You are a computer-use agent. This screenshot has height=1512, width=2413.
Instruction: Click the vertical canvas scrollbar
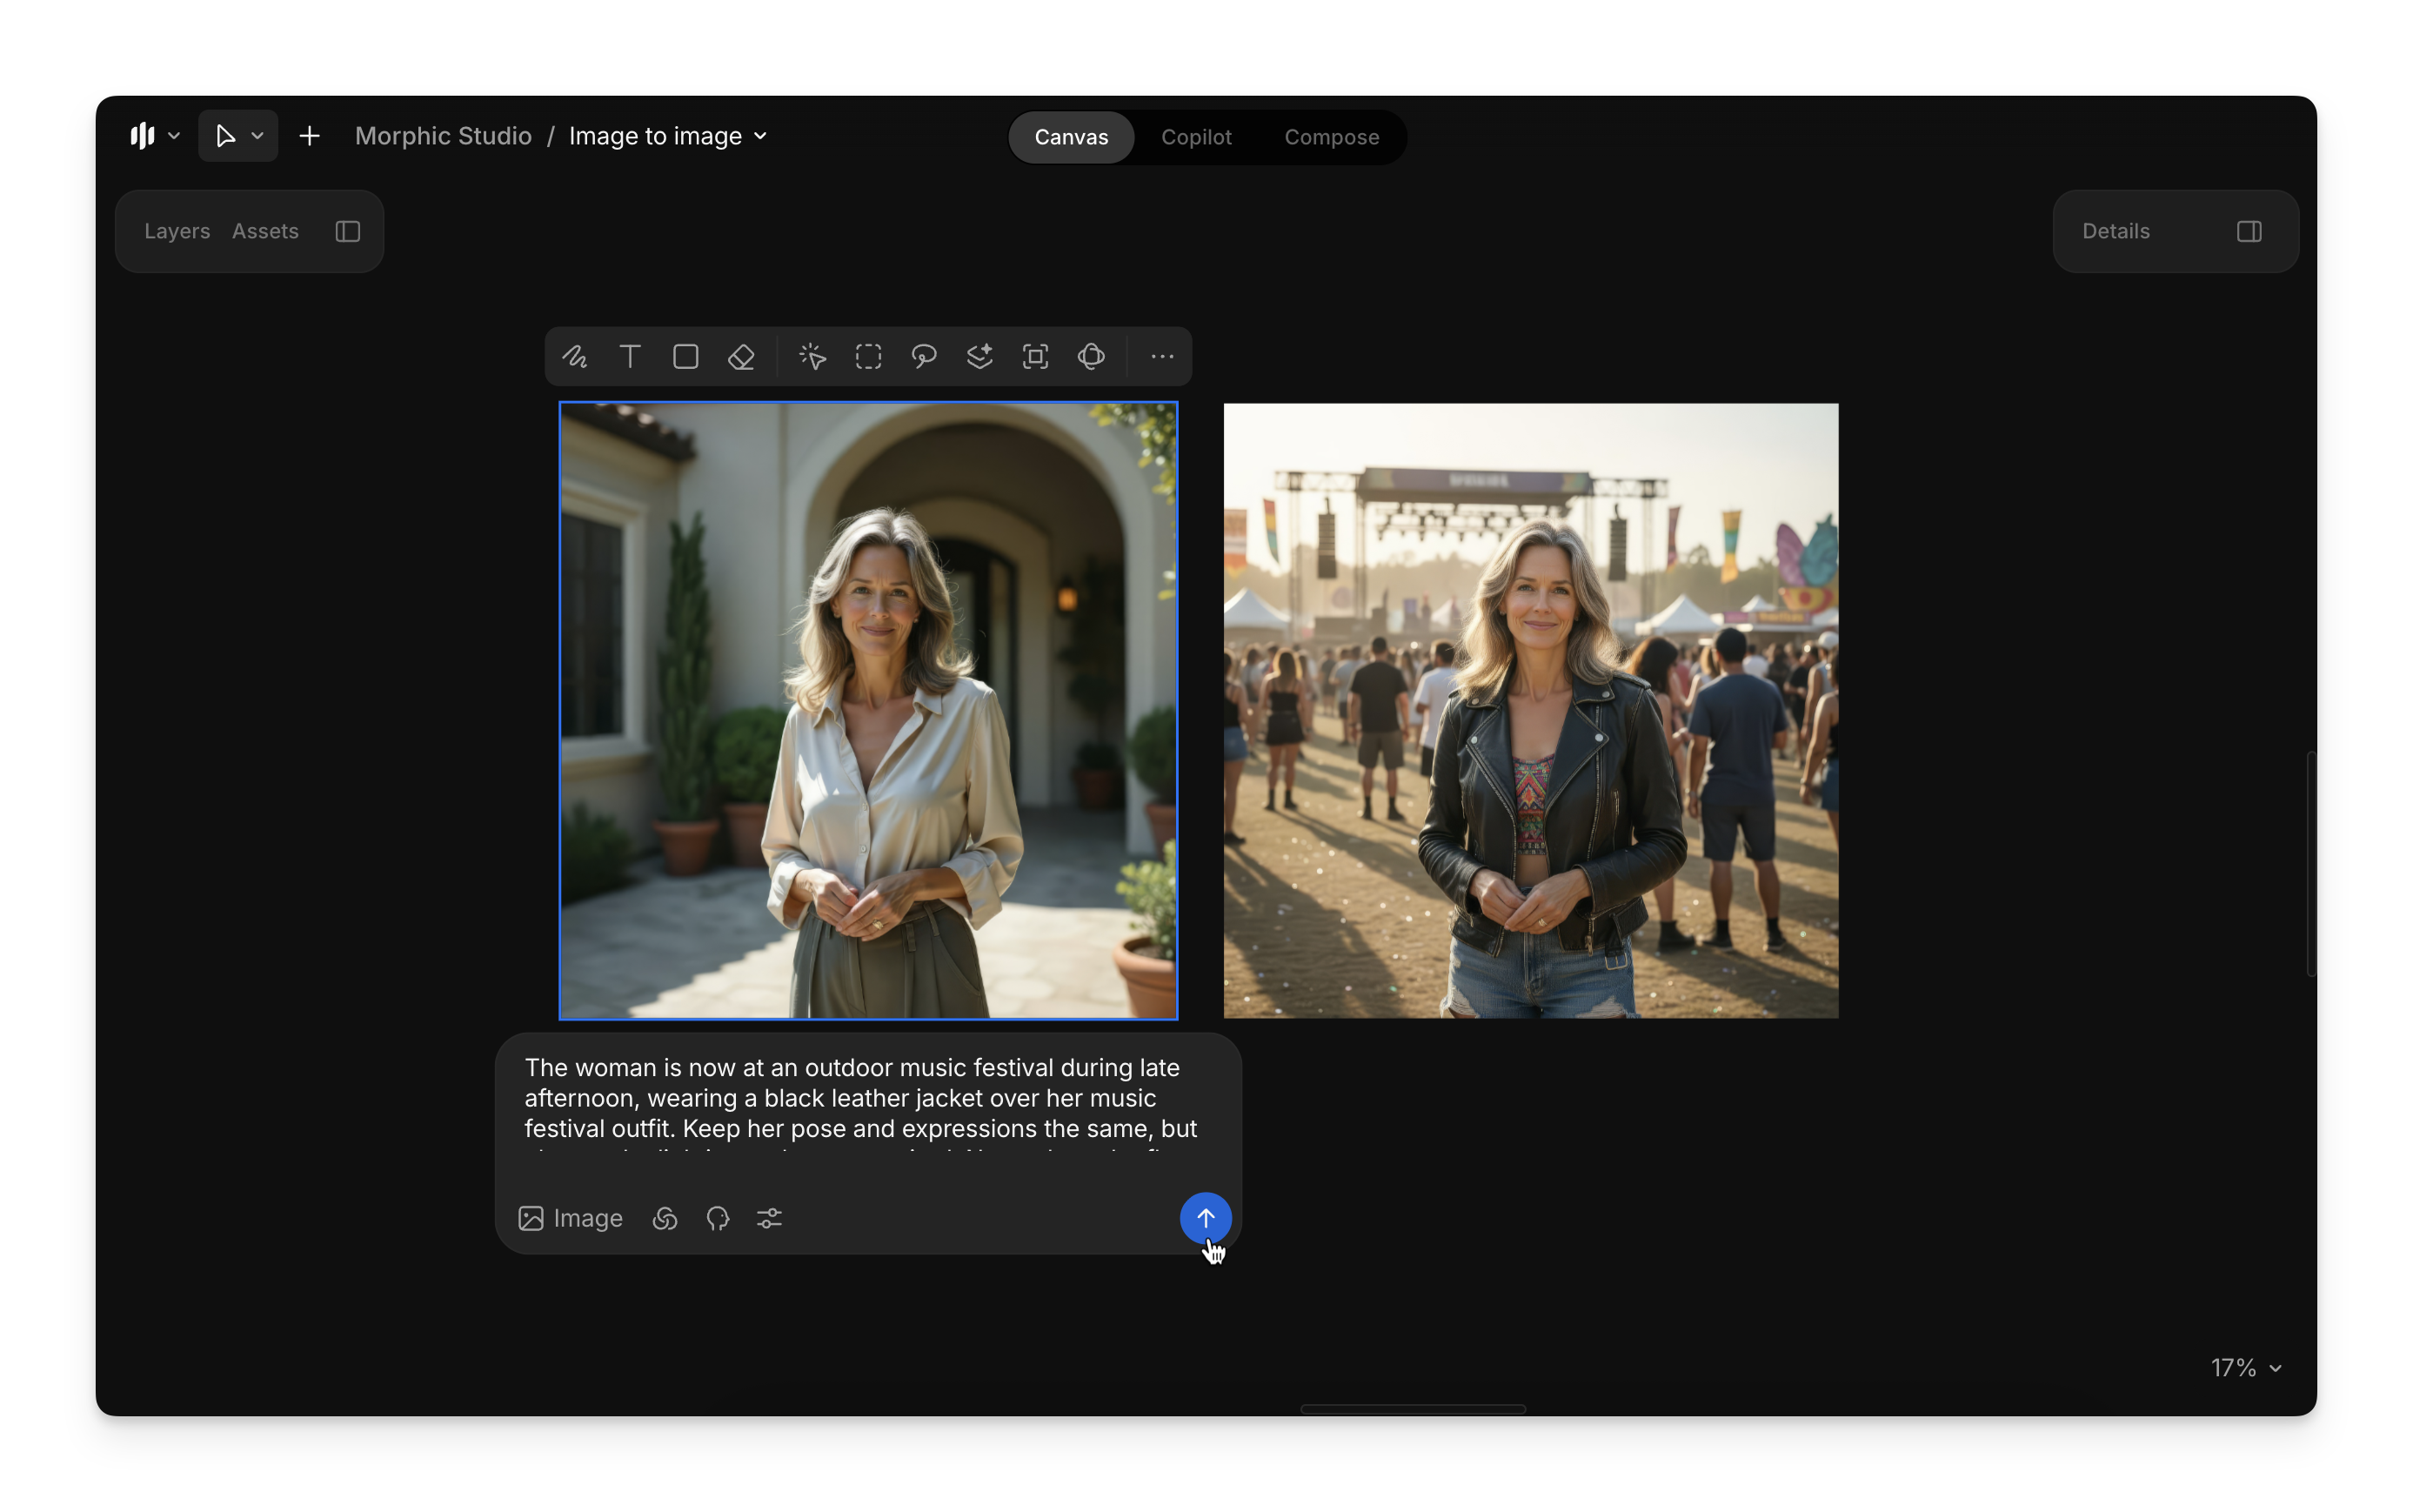pos(2310,864)
